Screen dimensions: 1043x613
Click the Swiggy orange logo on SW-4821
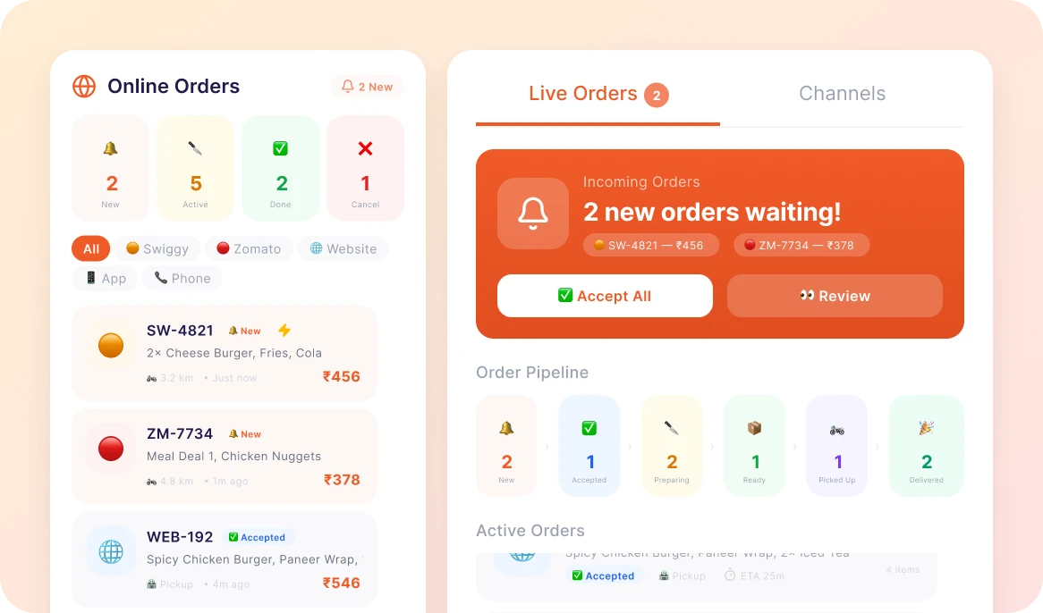tap(111, 345)
